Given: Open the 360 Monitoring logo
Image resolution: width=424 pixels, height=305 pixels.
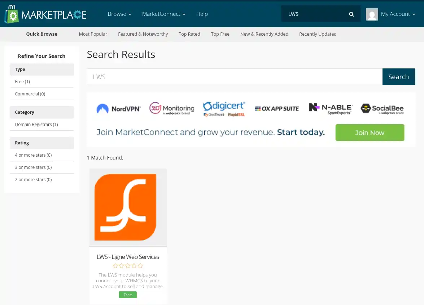Looking at the screenshot, I should (x=172, y=108).
